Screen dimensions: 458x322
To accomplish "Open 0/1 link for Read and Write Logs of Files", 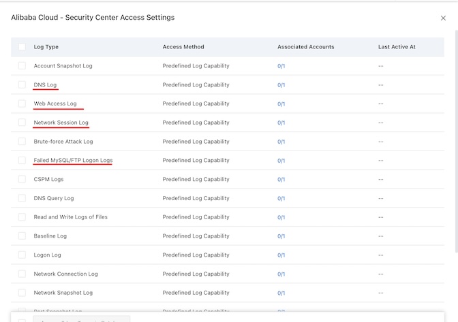I will coord(281,217).
